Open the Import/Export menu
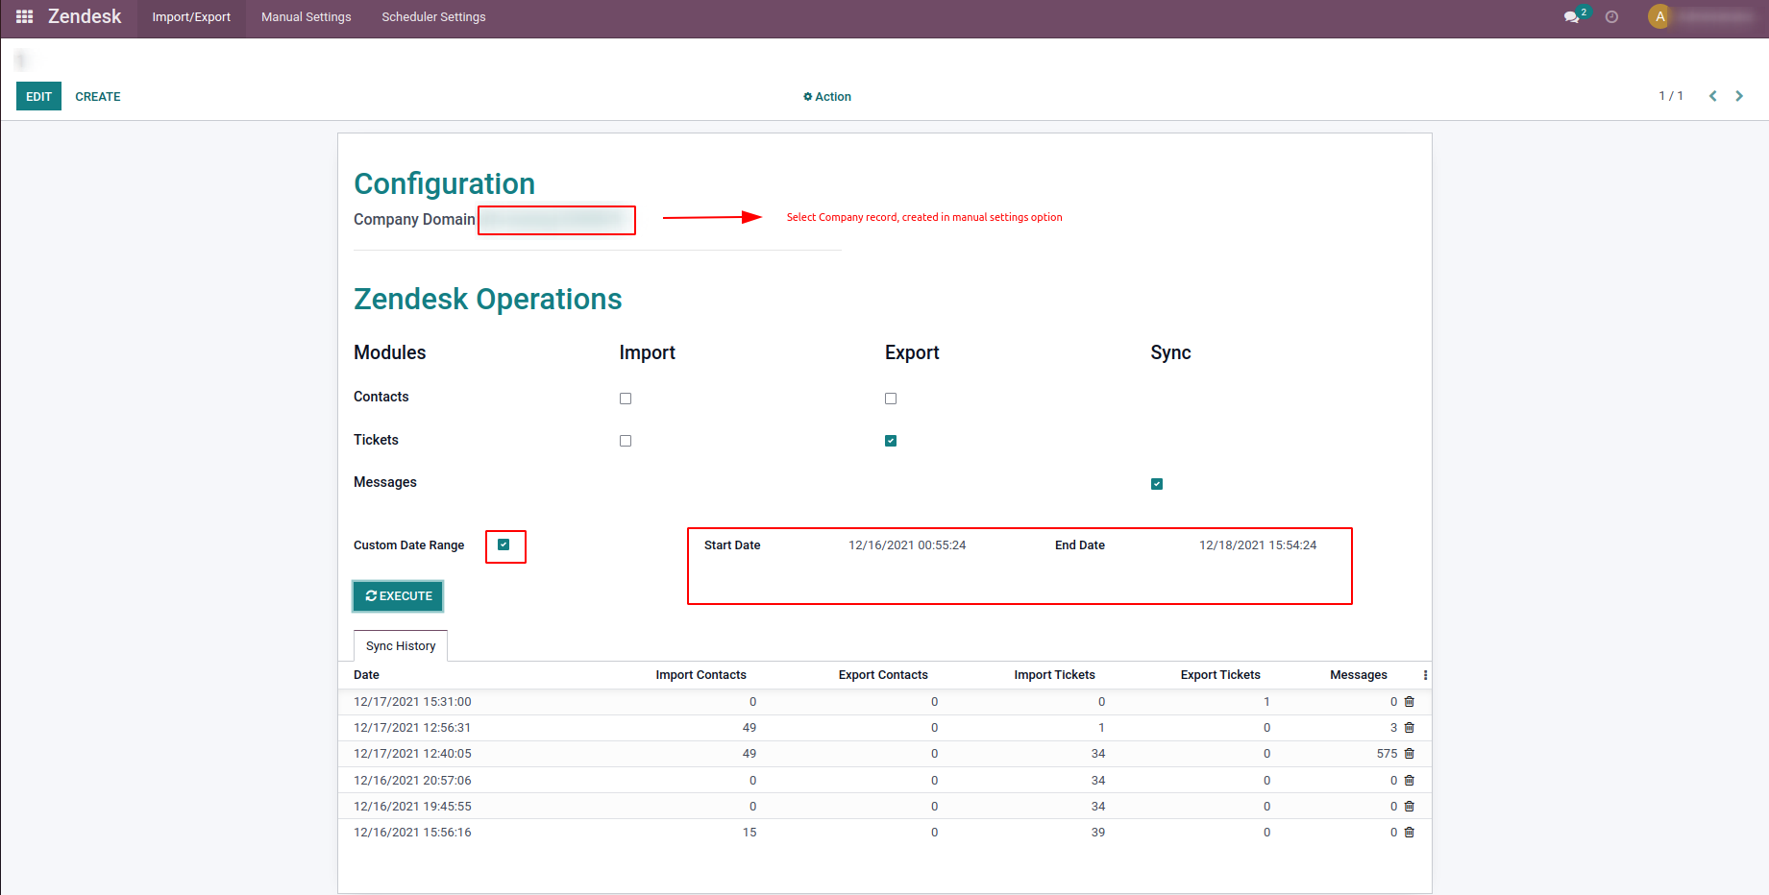 pyautogui.click(x=191, y=17)
